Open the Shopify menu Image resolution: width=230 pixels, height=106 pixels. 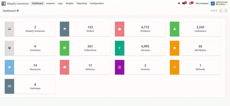(70, 3)
